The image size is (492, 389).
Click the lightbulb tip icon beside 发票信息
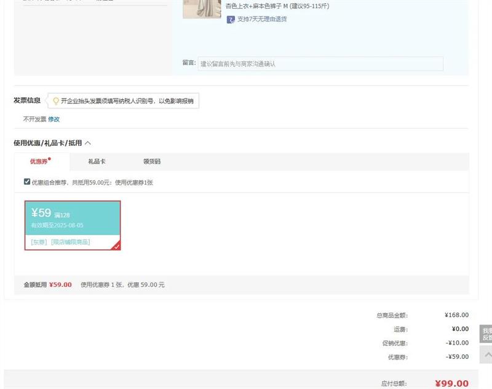pyautogui.click(x=55, y=101)
